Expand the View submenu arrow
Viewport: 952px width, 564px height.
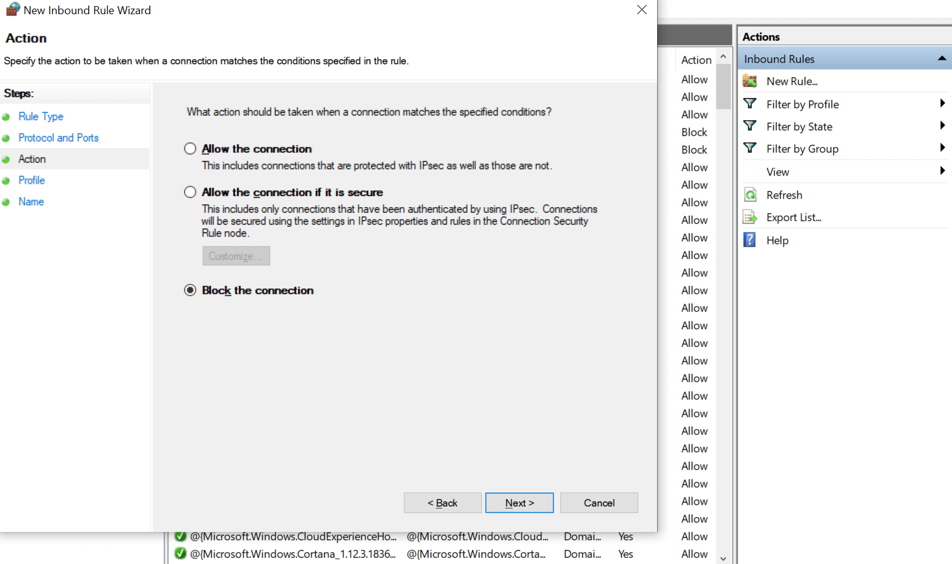tap(942, 171)
